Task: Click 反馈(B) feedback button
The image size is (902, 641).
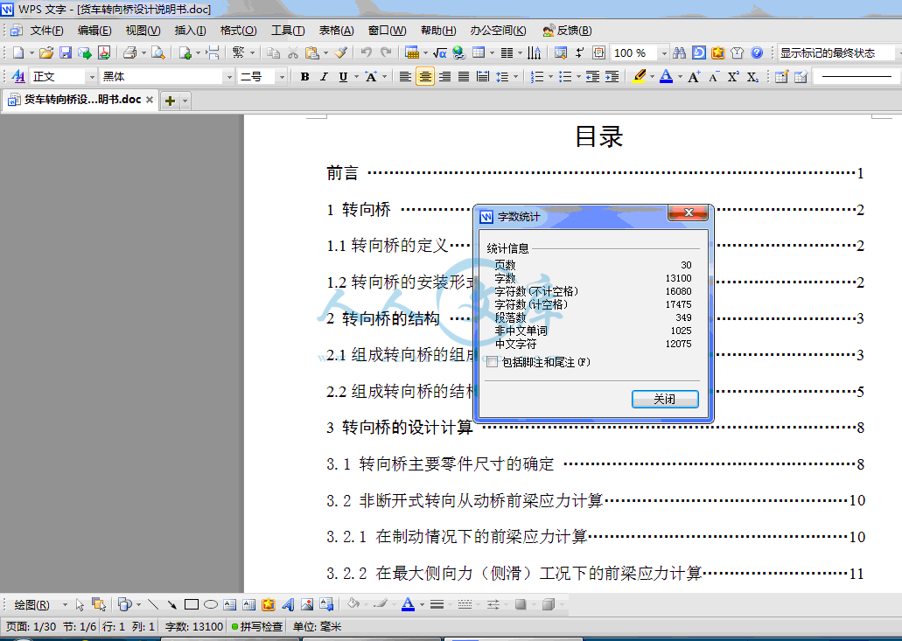Action: 567,31
